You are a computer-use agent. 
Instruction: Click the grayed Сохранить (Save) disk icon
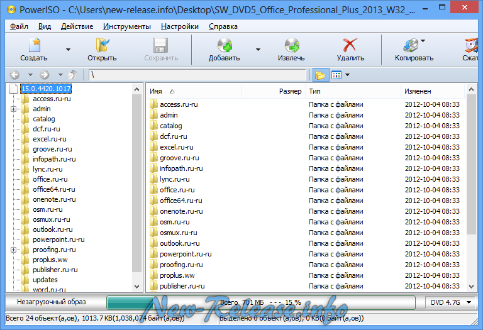point(160,45)
